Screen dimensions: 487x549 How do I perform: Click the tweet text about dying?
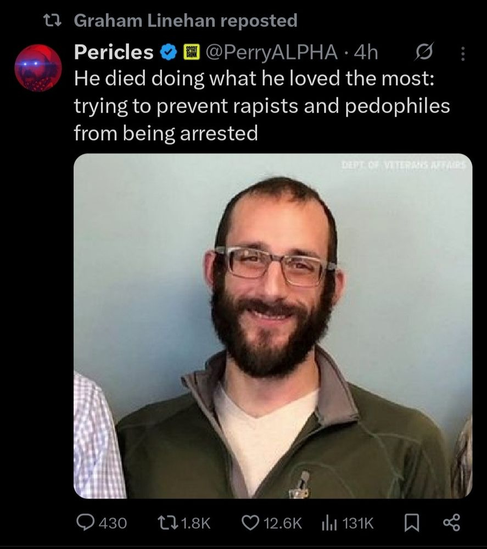(262, 106)
